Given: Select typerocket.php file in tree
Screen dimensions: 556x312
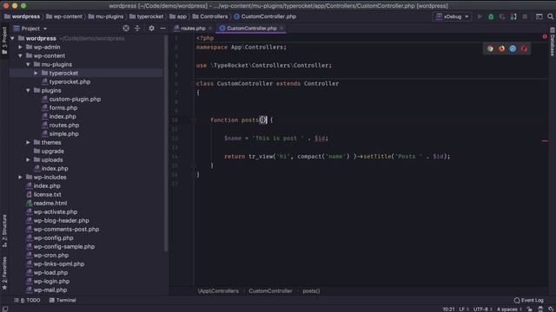Looking at the screenshot, I should (x=66, y=81).
